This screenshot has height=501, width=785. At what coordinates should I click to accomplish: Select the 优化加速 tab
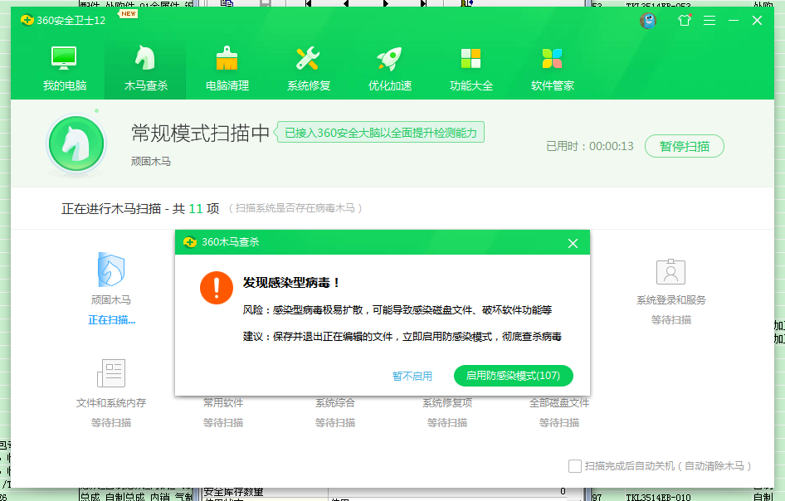click(390, 69)
